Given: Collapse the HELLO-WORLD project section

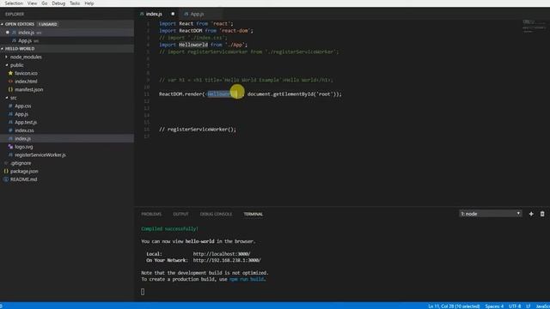Looking at the screenshot, I should [20, 49].
